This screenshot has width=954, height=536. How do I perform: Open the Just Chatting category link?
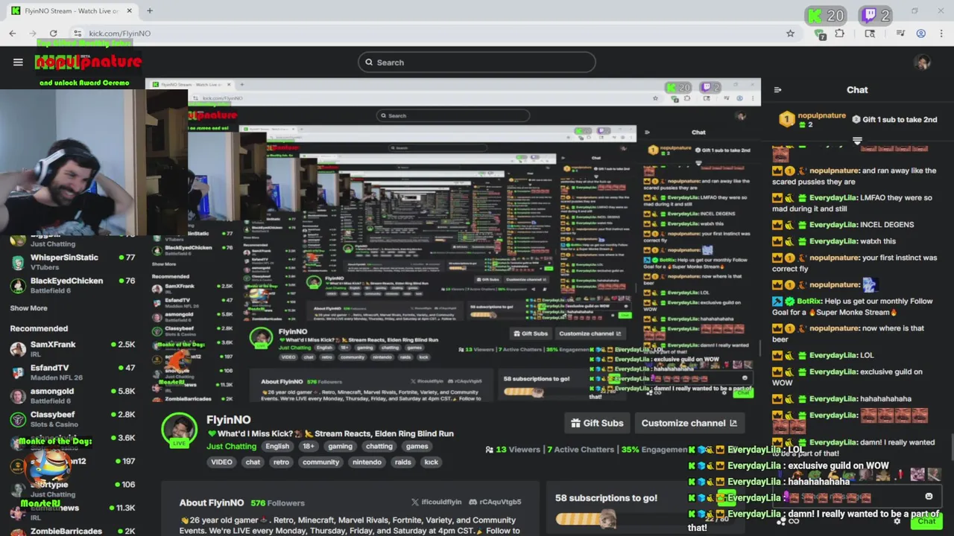tap(231, 447)
